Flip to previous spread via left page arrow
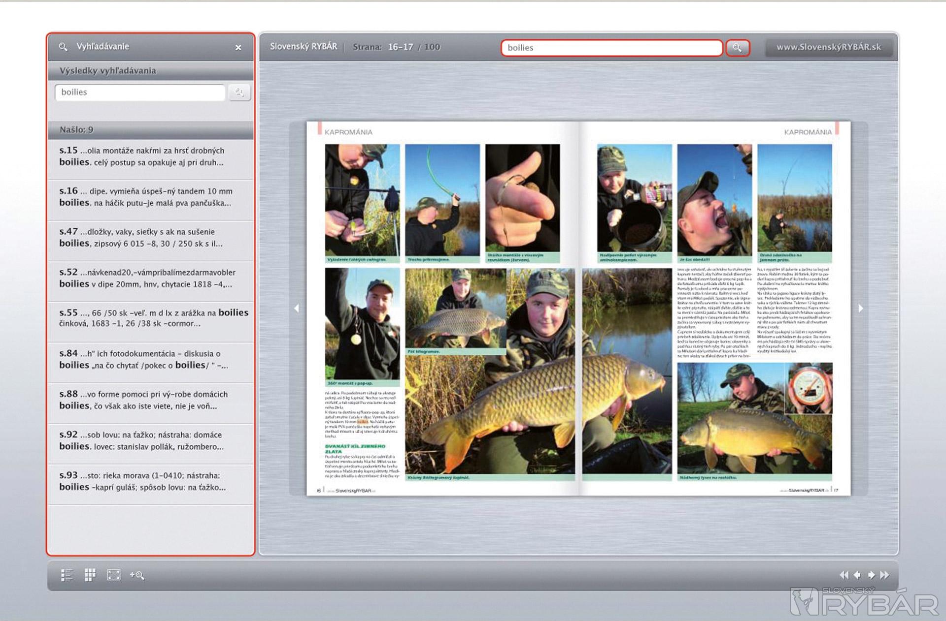The height and width of the screenshot is (621, 946). 297,308
